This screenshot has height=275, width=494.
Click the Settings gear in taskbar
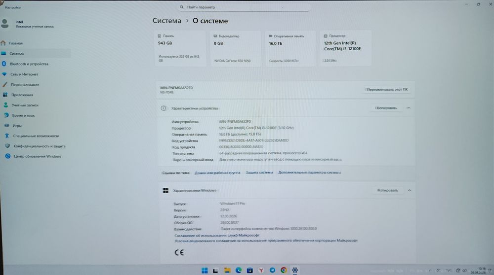click(295, 270)
